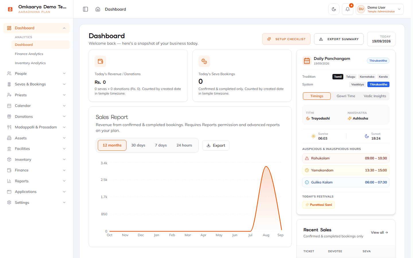
Task: Collapse the Dashboard sidebar section
Action: [64, 28]
